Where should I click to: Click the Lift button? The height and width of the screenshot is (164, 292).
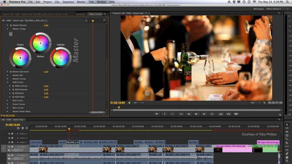tap(221, 114)
